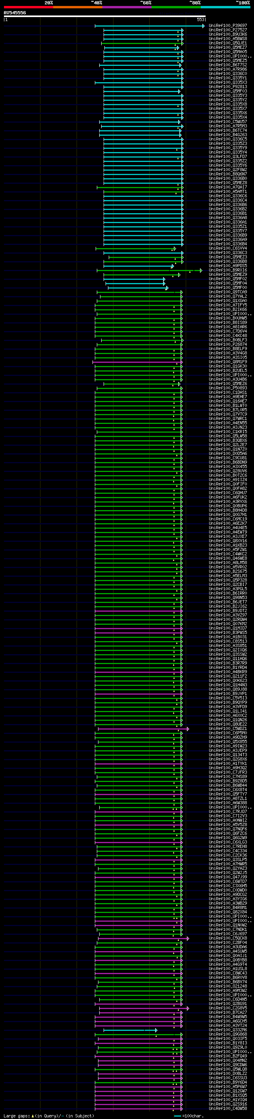
Task: Select hit label UniRef100_B9U3K6
Action: pos(227,34)
